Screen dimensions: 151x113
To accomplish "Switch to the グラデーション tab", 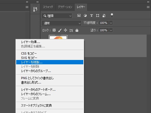I will (65, 7).
